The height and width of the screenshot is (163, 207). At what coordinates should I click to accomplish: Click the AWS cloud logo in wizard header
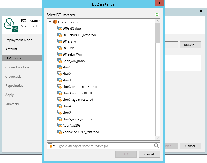(11, 25)
